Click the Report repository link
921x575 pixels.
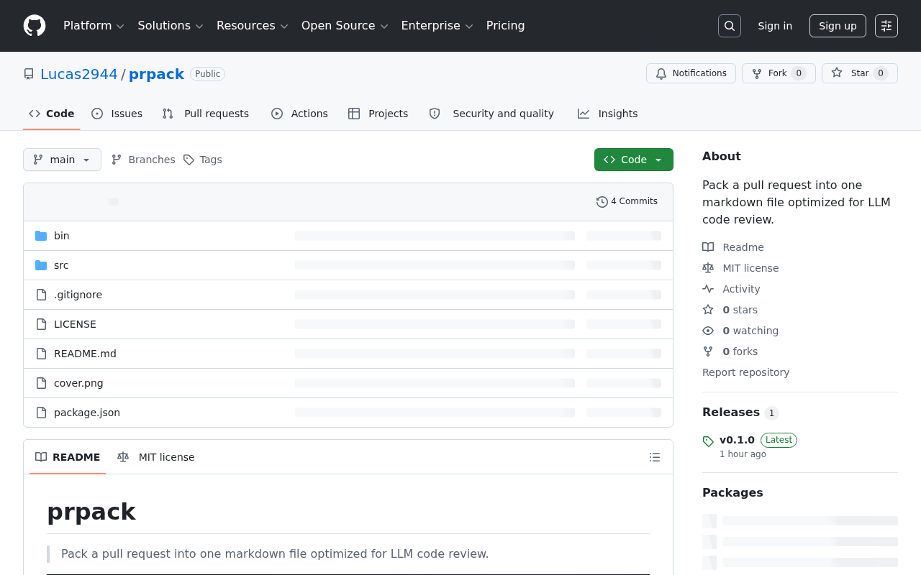coord(745,372)
